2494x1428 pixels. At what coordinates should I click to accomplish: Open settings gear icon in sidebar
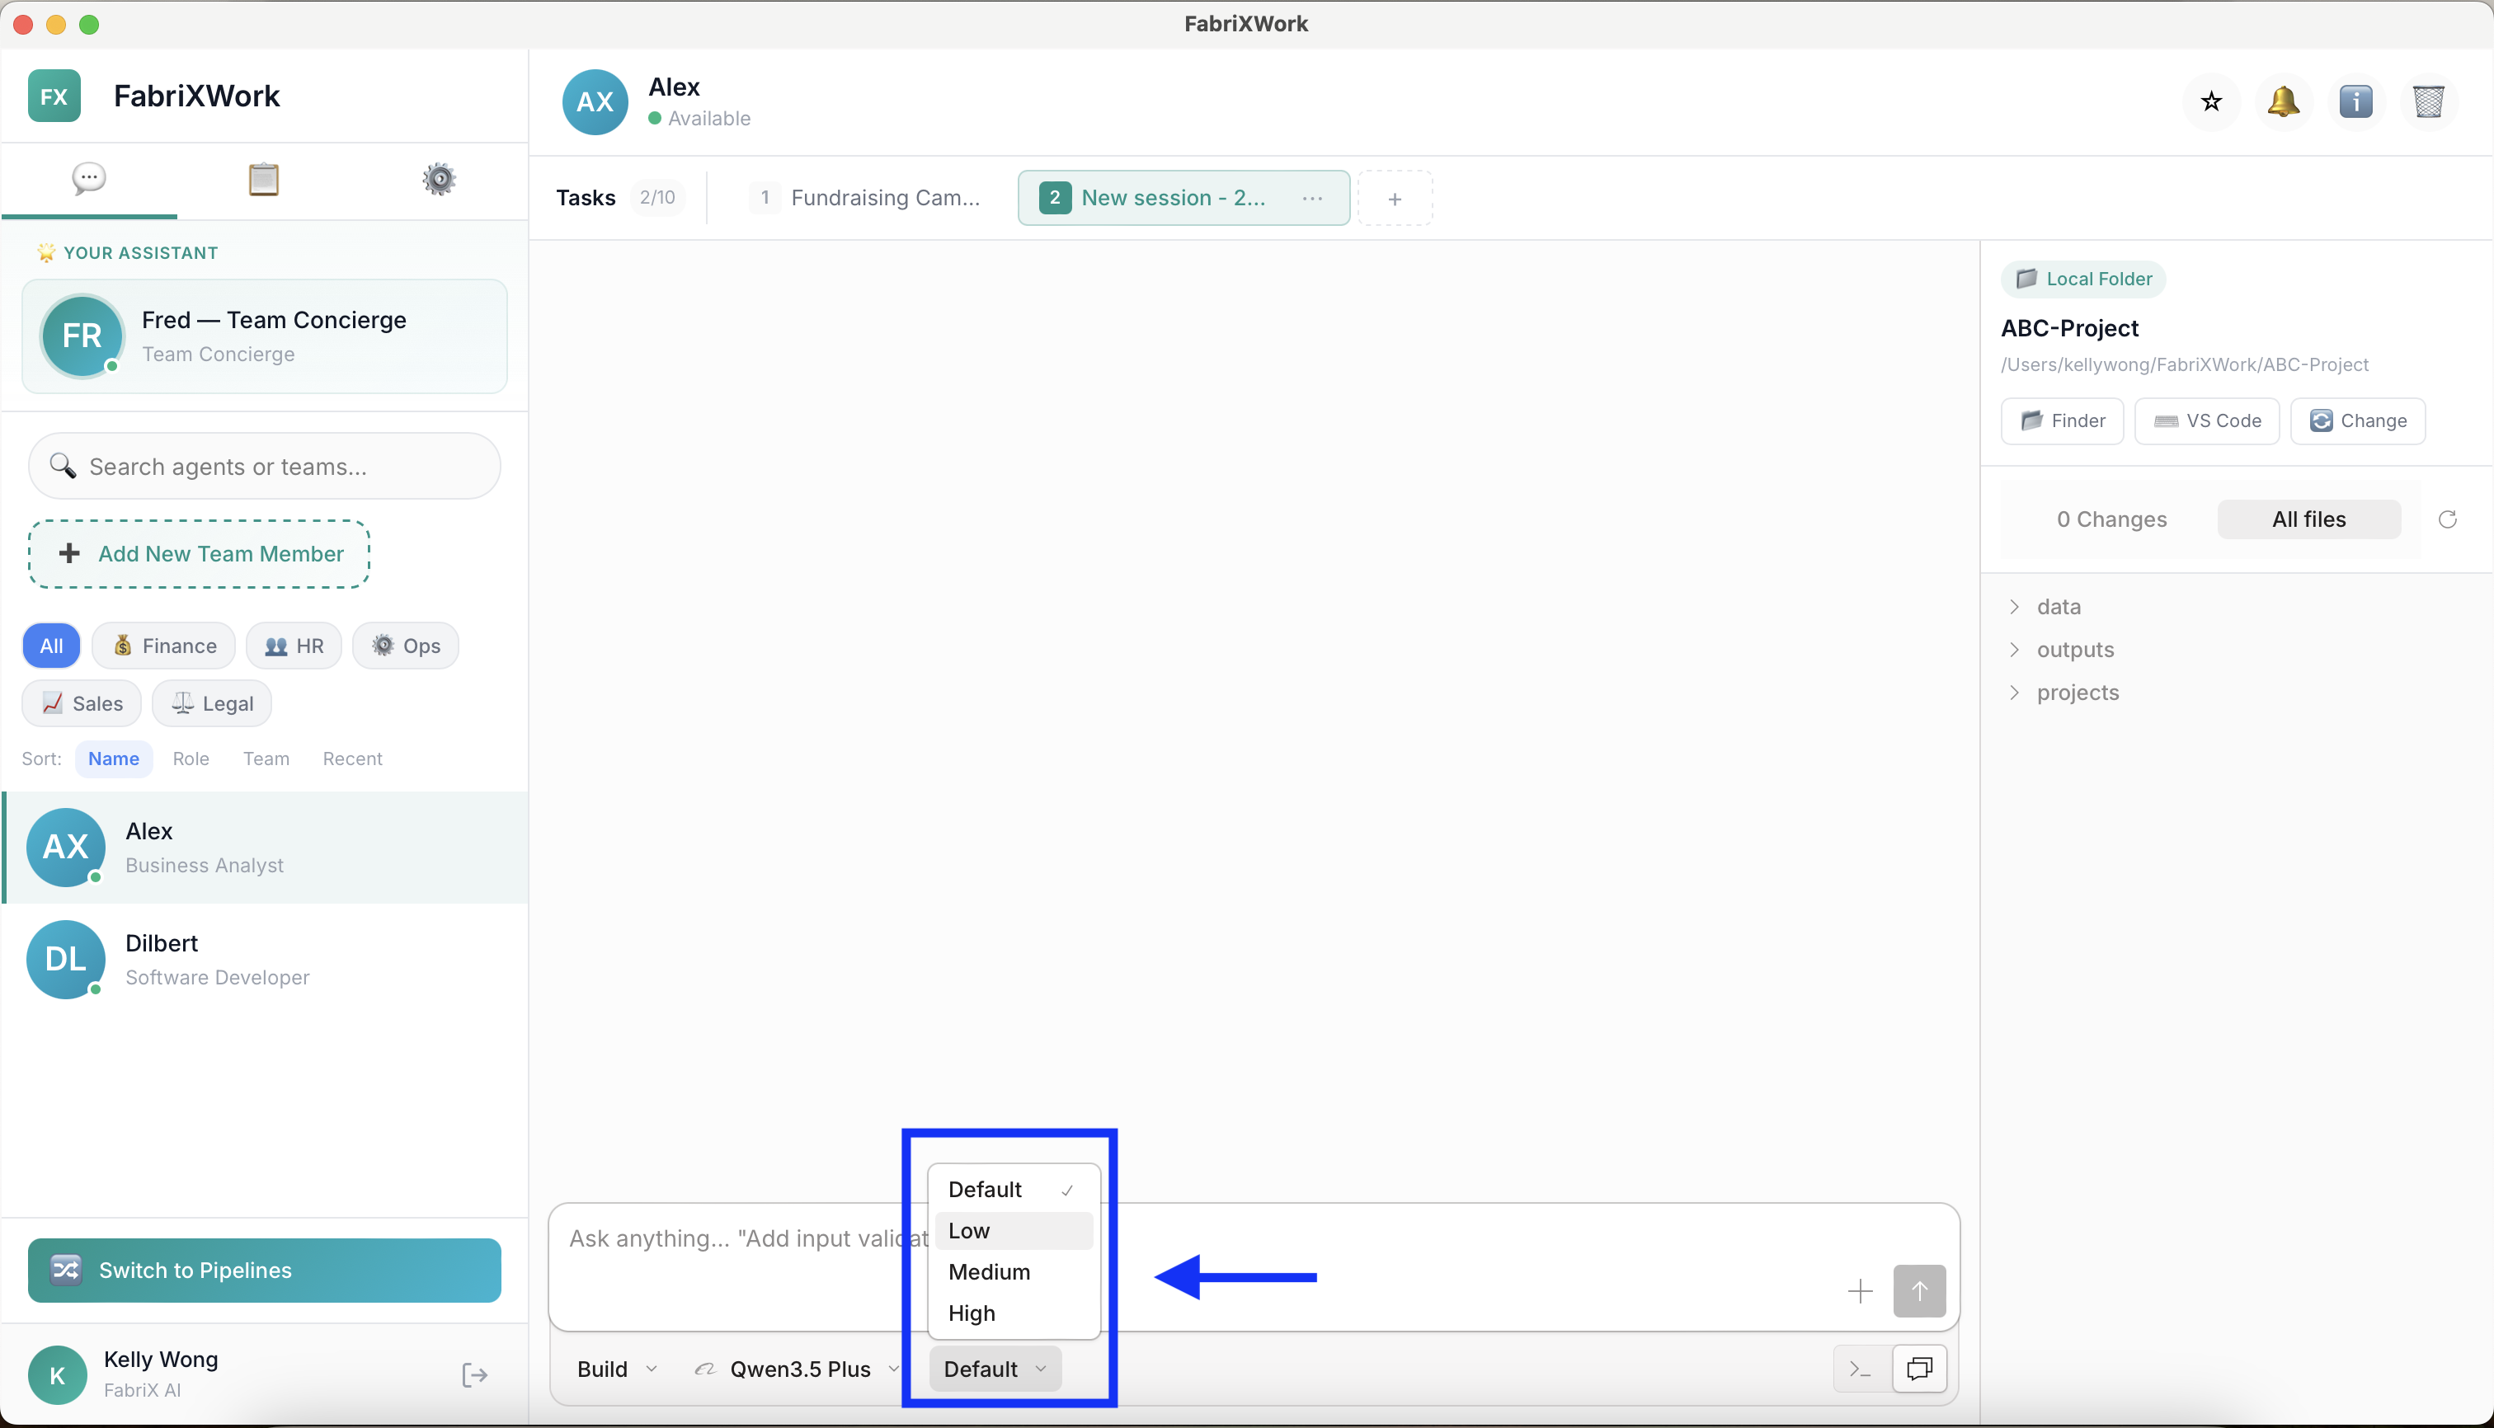pos(439,178)
